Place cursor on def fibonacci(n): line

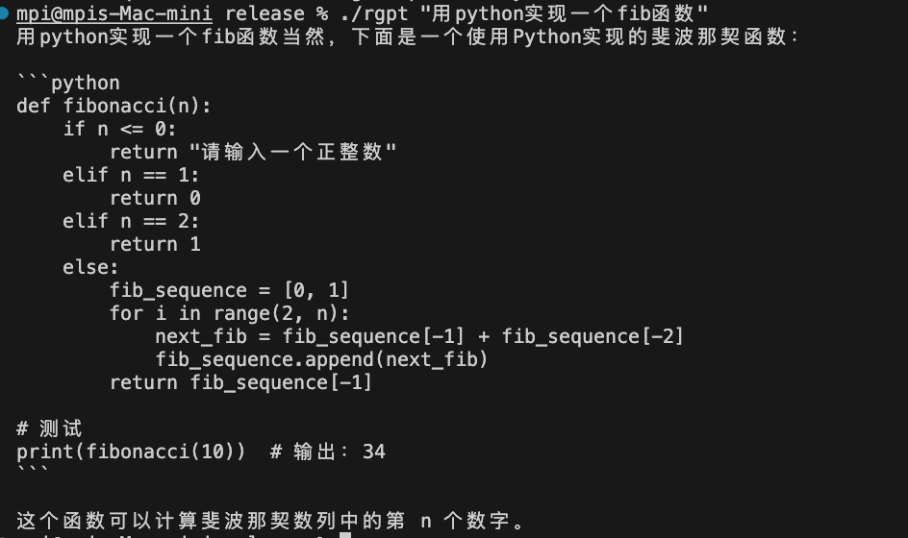tap(113, 106)
